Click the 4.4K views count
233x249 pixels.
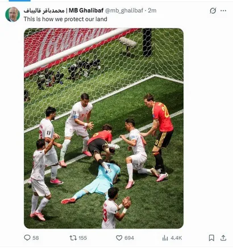click(176, 238)
